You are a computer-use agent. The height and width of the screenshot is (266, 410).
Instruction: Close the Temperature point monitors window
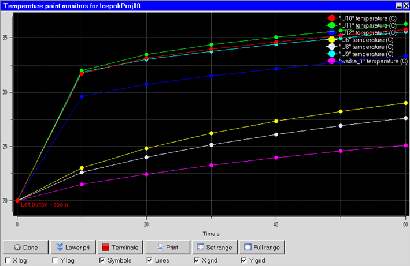[406, 6]
